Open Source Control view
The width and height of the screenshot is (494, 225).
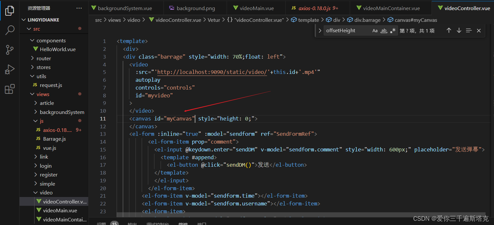coord(9,49)
